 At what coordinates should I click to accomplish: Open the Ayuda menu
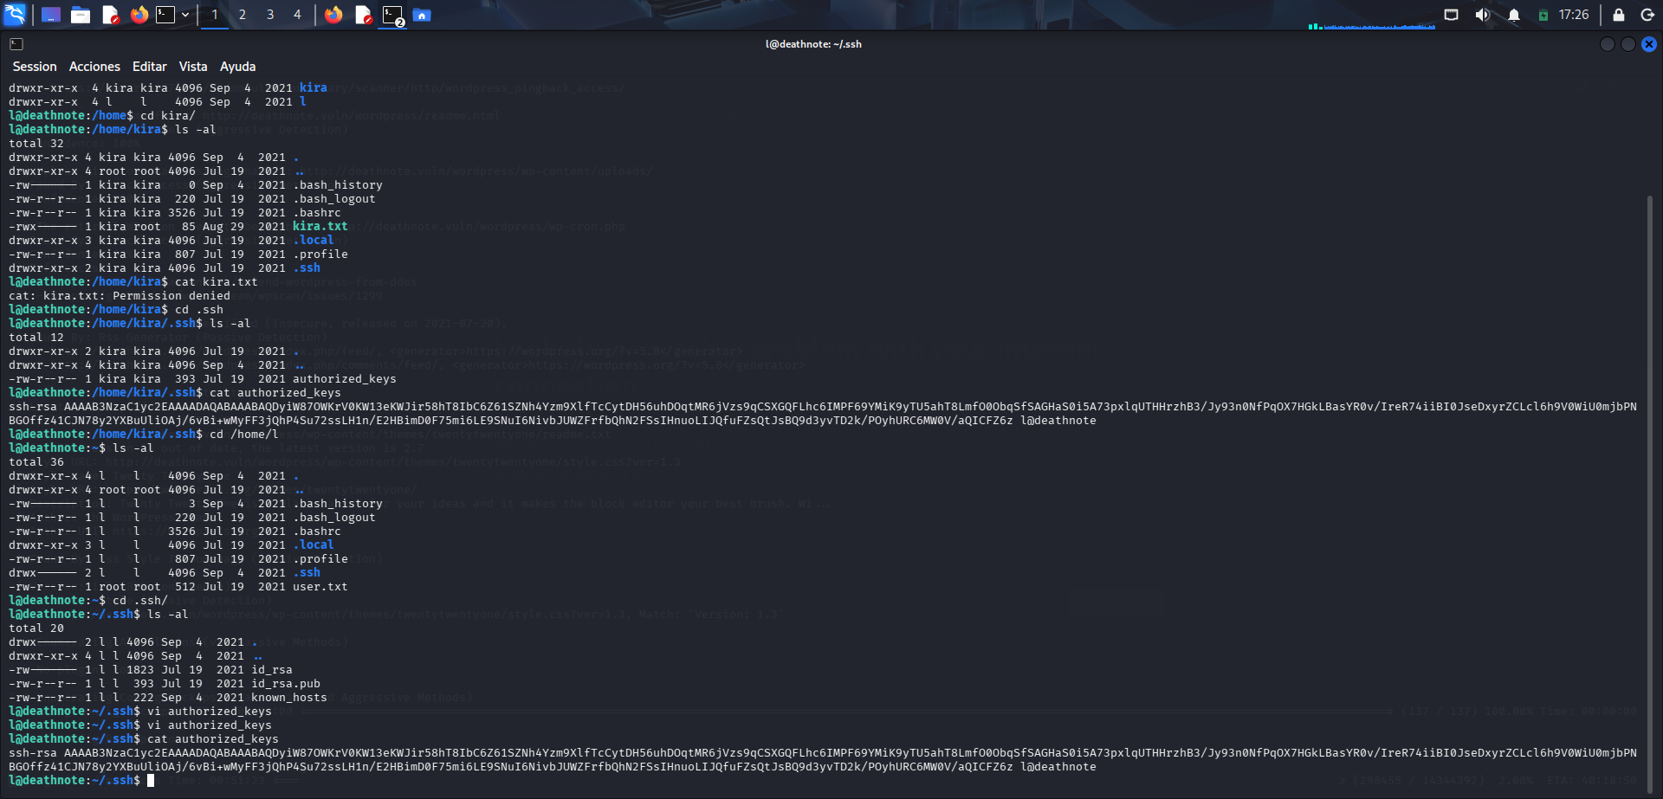pyautogui.click(x=236, y=66)
